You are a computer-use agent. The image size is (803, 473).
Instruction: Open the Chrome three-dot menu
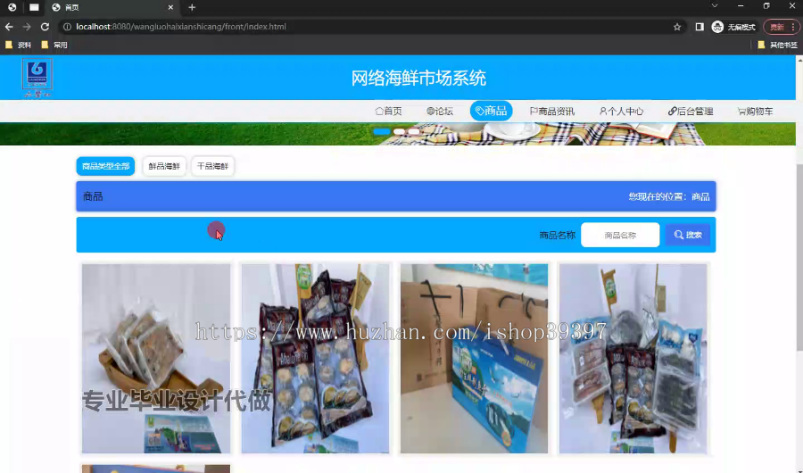[x=793, y=27]
